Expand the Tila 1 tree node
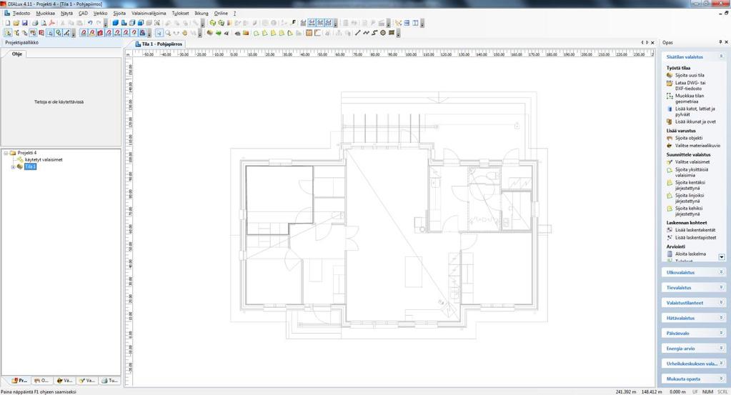Screen dimensions: 731x395 [13, 166]
